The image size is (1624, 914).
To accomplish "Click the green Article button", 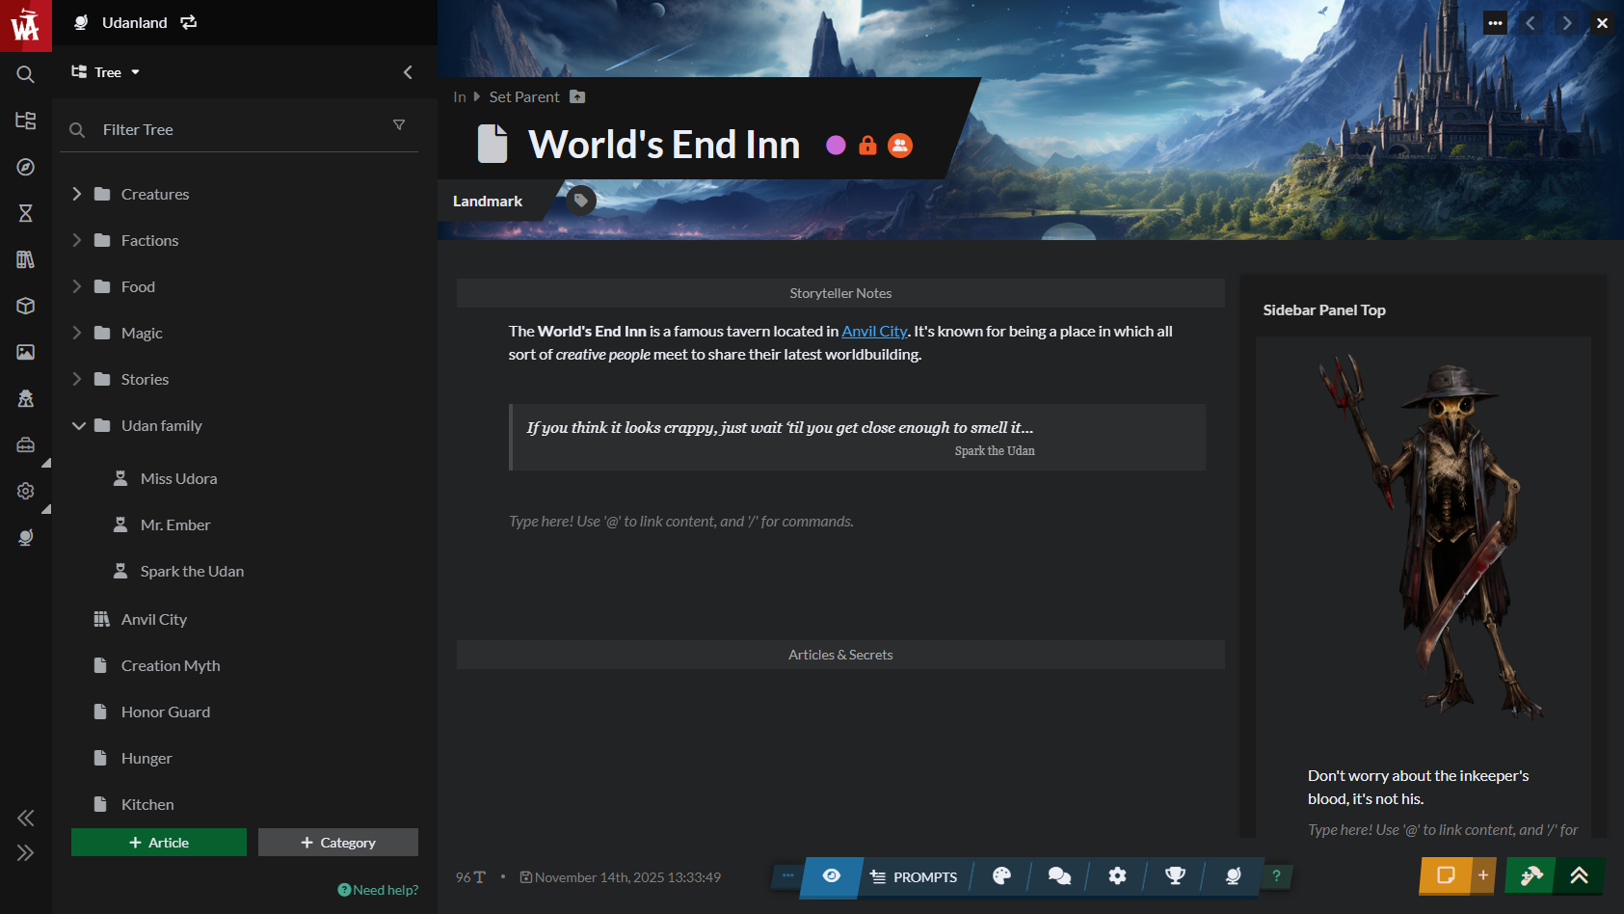I will (x=159, y=842).
